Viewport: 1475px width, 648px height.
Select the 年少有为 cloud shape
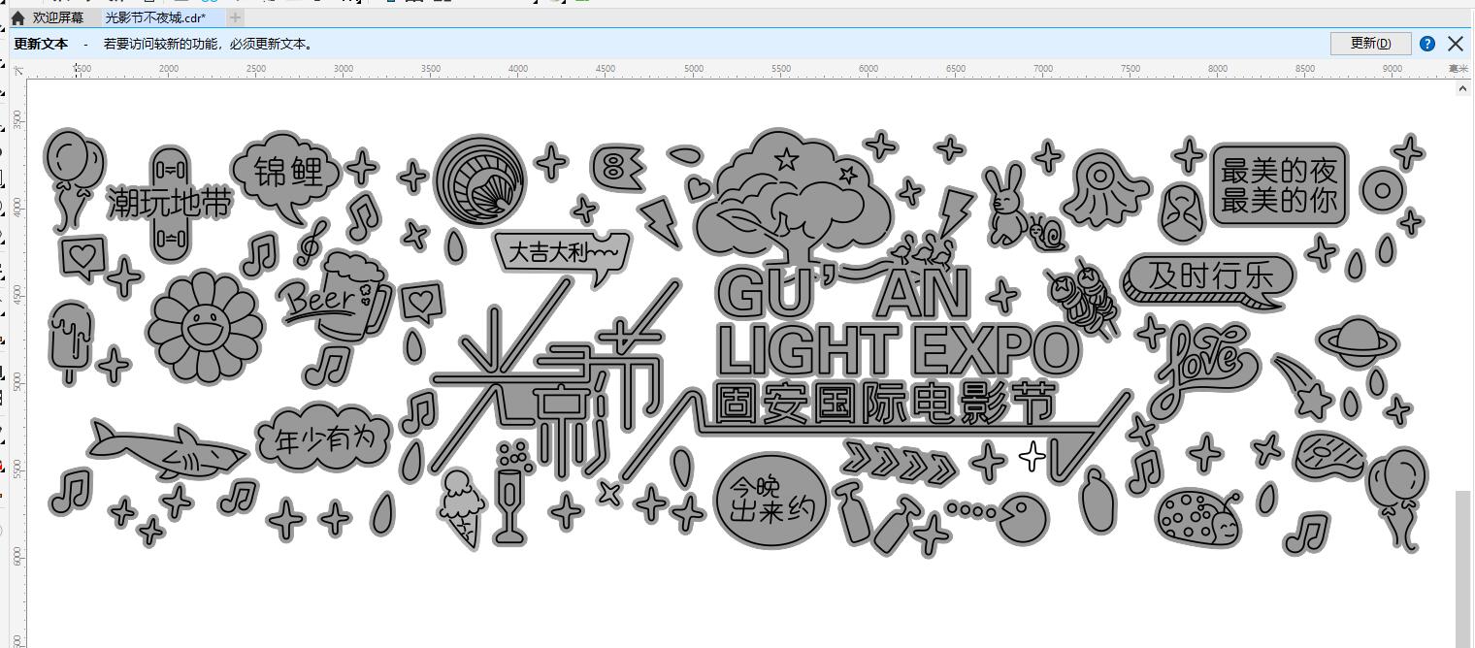tap(324, 438)
